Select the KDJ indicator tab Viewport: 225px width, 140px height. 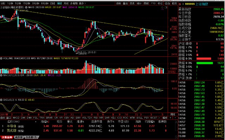113,118
